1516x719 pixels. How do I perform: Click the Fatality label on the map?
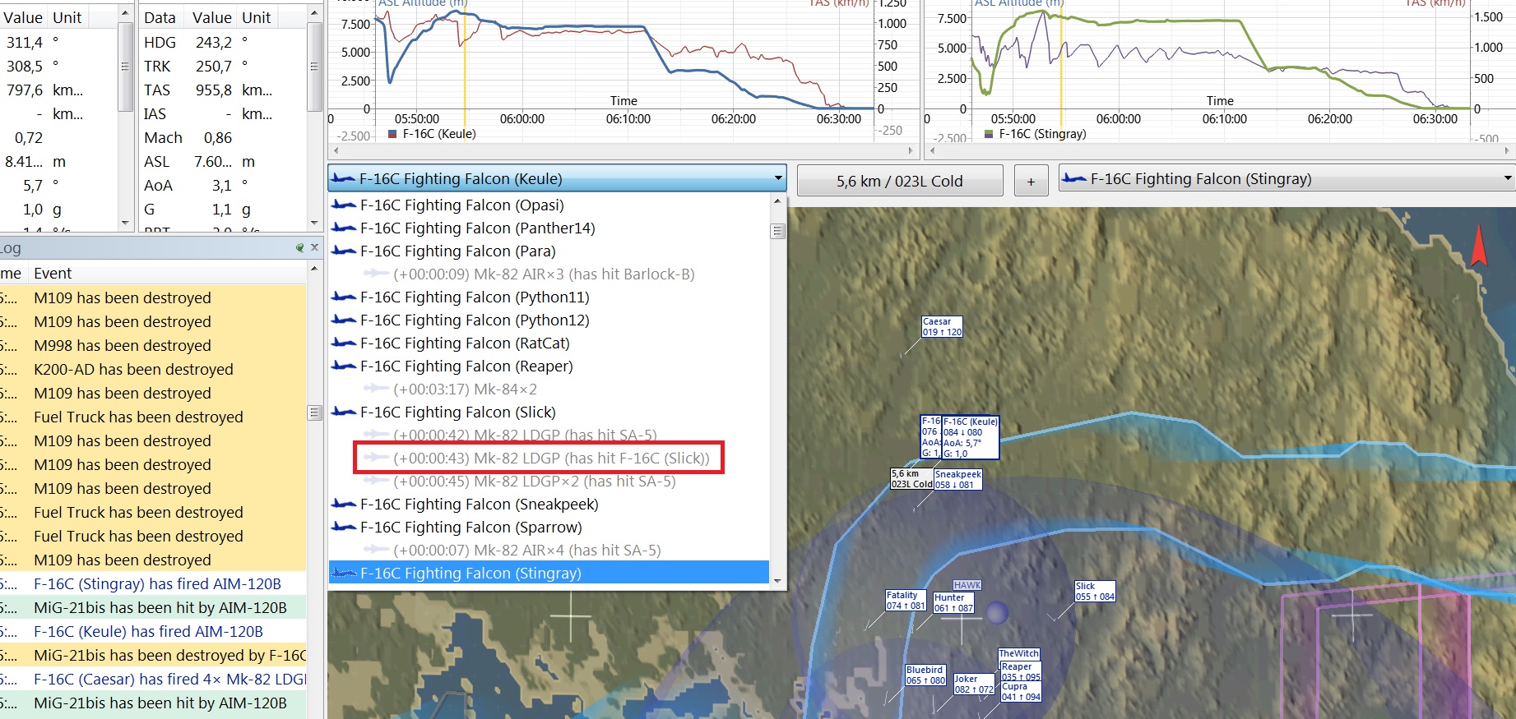(906, 600)
